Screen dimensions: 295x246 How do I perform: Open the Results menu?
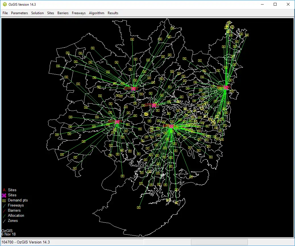coord(113,13)
